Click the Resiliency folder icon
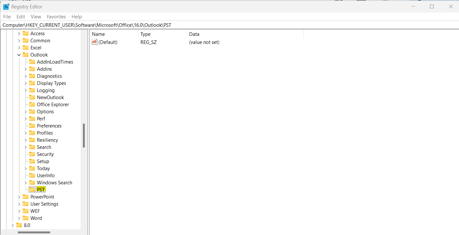The image size is (459, 235). pos(32,140)
